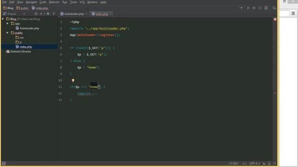Click the tool windows toggle icon
This screenshot has height=167, width=298.
click(x=4, y=163)
